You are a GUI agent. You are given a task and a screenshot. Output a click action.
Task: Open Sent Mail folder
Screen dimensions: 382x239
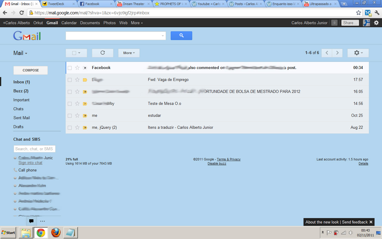pyautogui.click(x=21, y=118)
